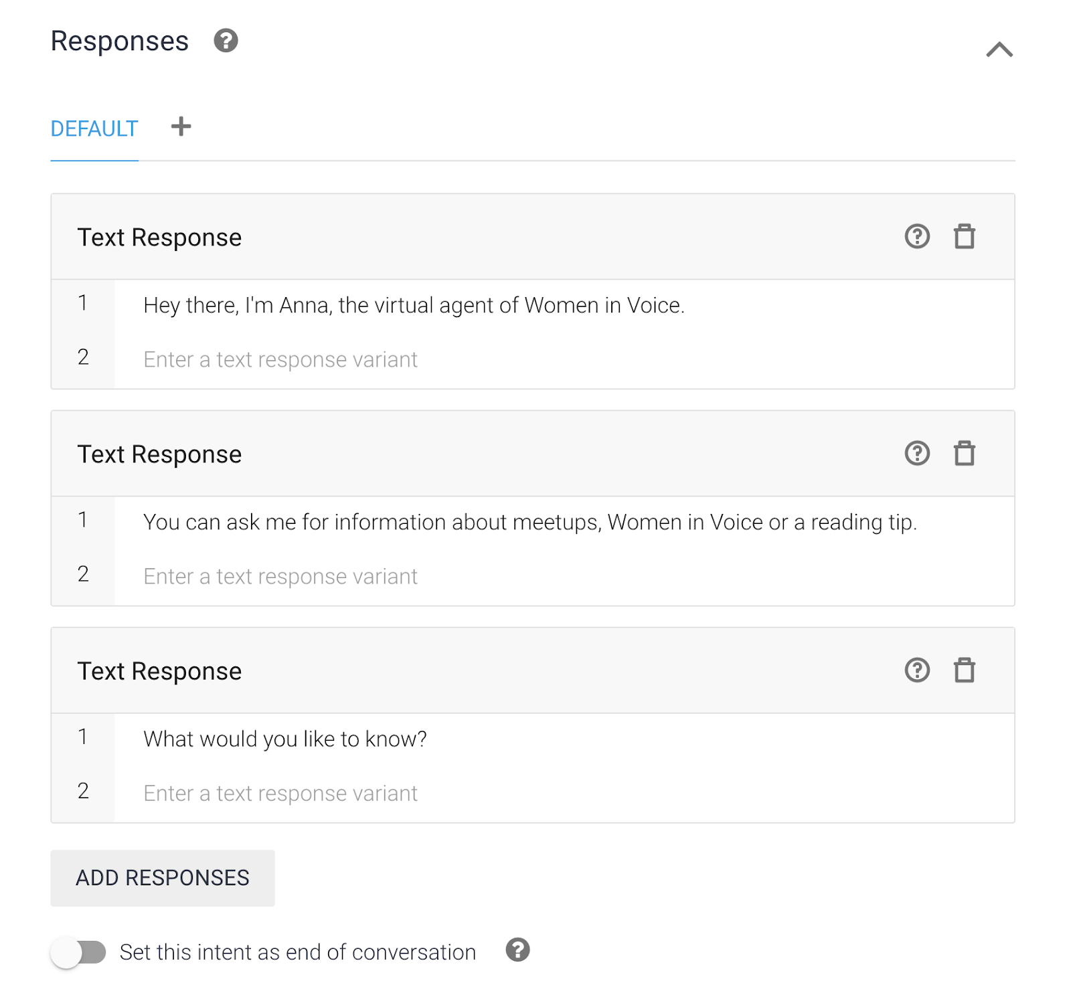The width and height of the screenshot is (1071, 995).
Task: Select the DEFAULT responses tab
Action: click(x=94, y=128)
